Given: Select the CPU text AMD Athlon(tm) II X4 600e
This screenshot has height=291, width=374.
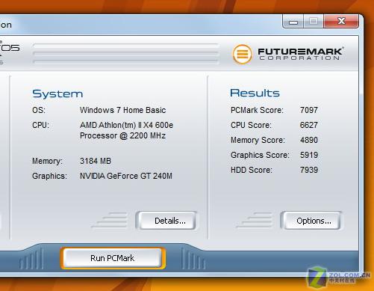Looking at the screenshot, I should pyautogui.click(x=126, y=125).
